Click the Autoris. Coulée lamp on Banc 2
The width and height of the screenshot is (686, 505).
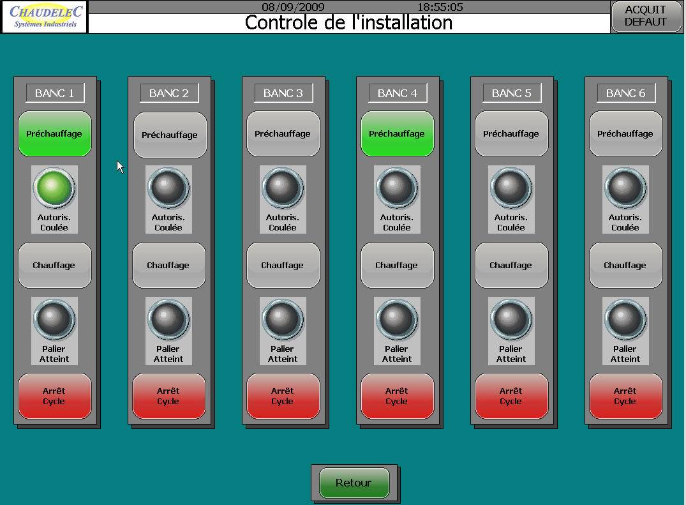point(168,188)
